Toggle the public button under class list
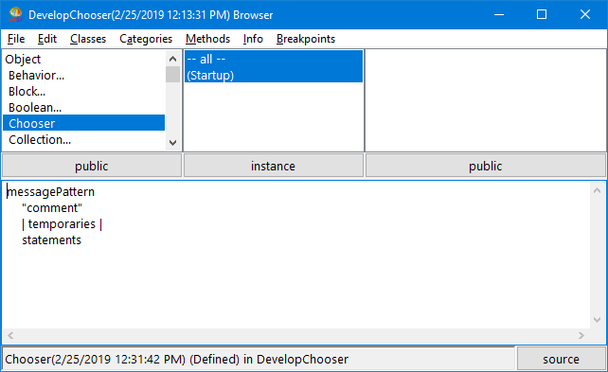Screen dimensions: 608x372 [92, 166]
